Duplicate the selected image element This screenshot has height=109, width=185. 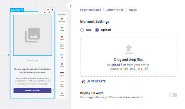pos(40,12)
